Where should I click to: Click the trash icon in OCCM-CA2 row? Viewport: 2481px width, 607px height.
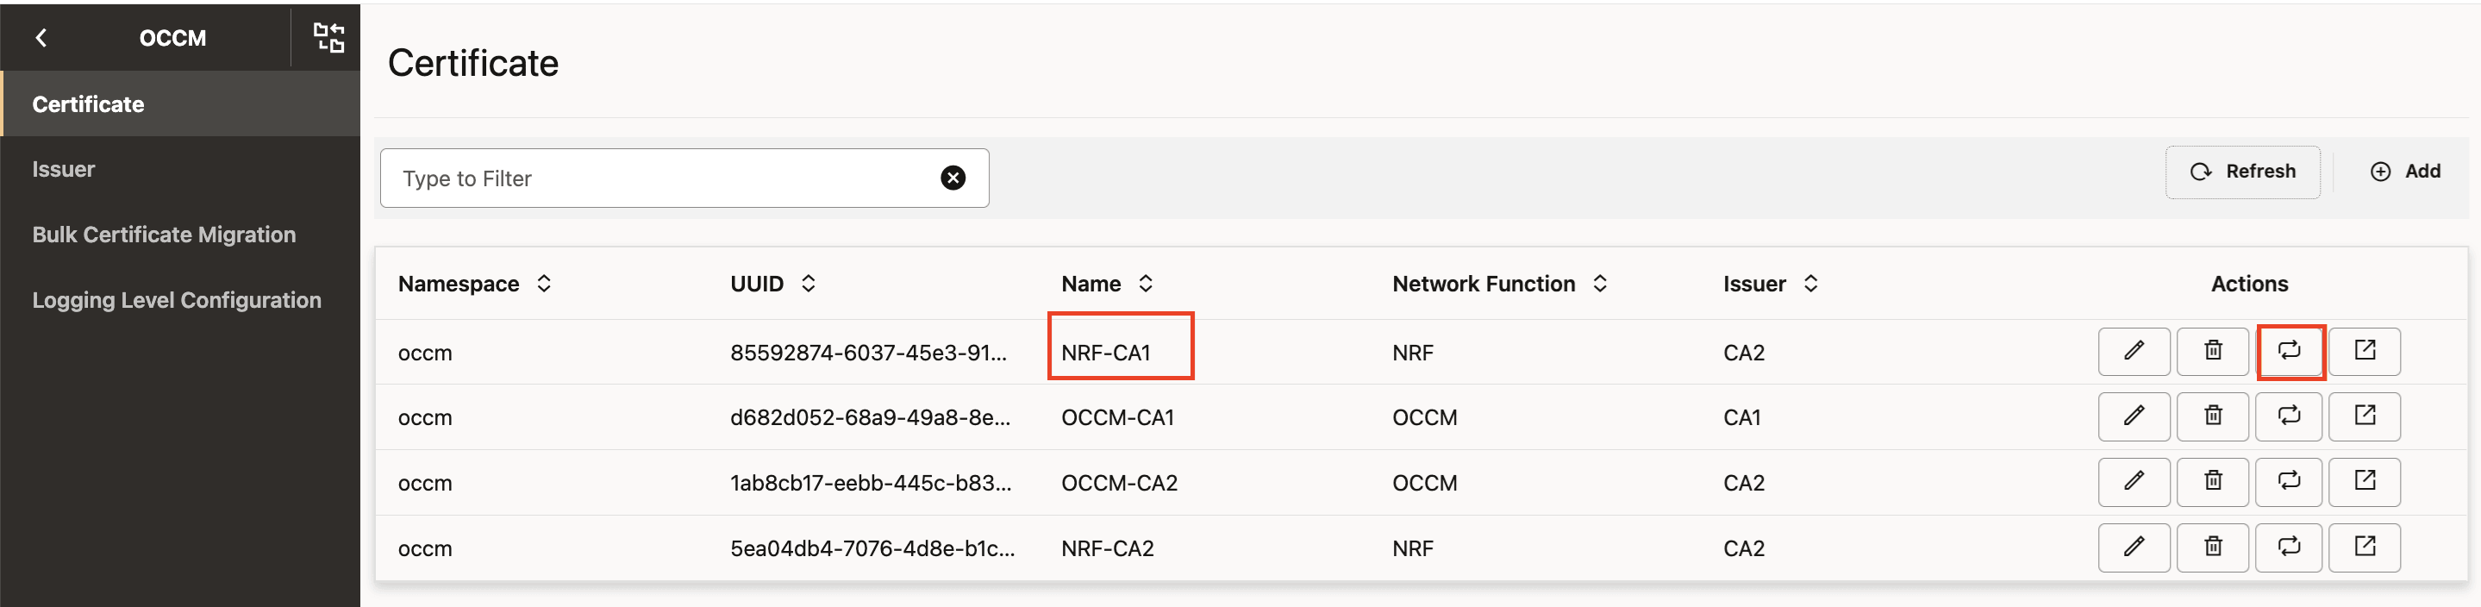coord(2212,482)
